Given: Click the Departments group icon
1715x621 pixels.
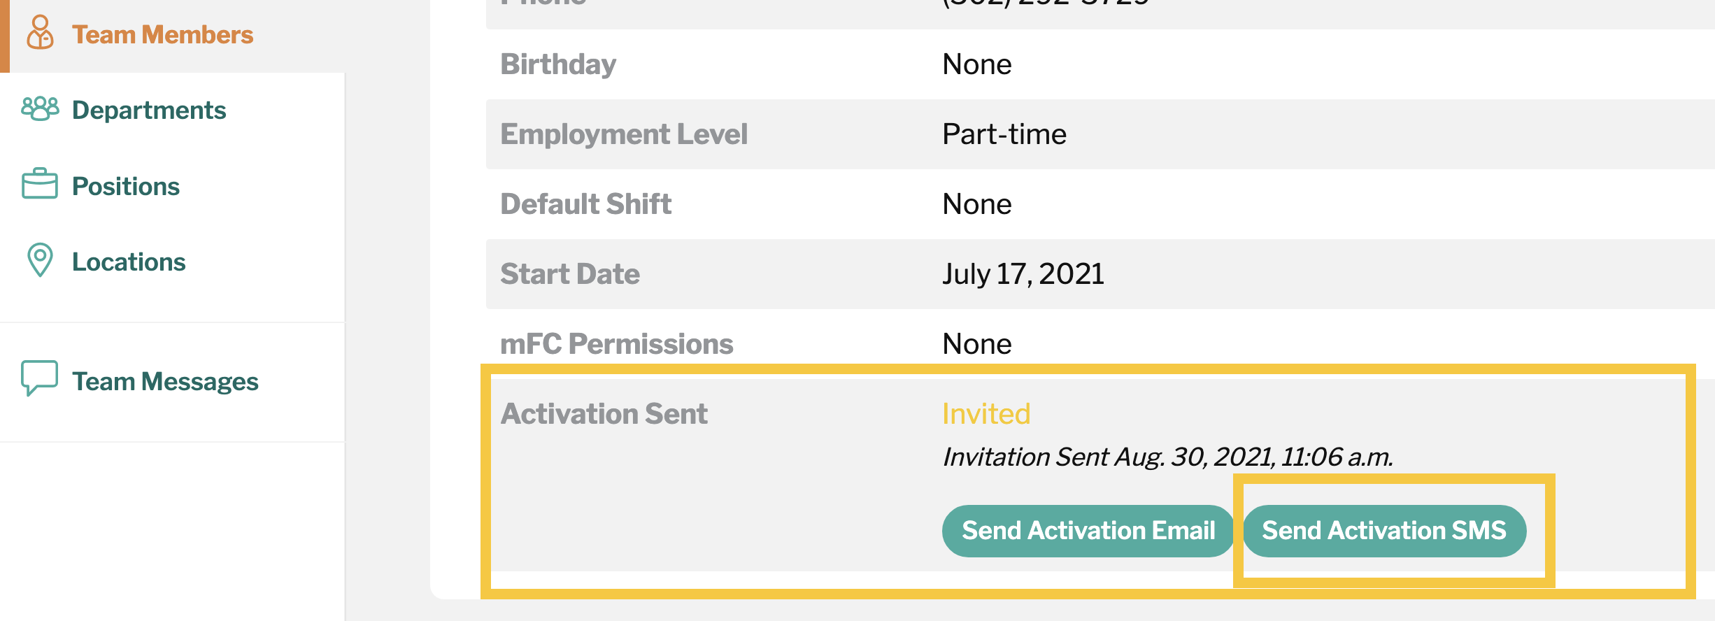Looking at the screenshot, I should (40, 109).
